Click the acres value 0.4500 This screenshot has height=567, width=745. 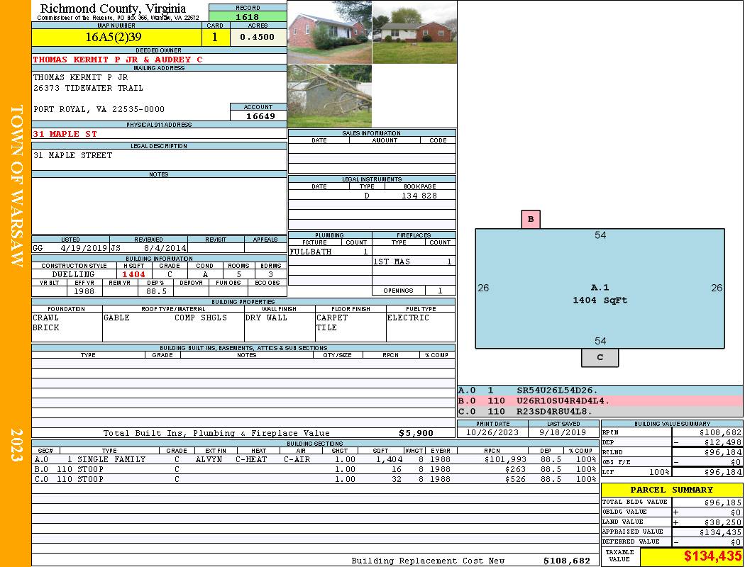pyautogui.click(x=257, y=37)
